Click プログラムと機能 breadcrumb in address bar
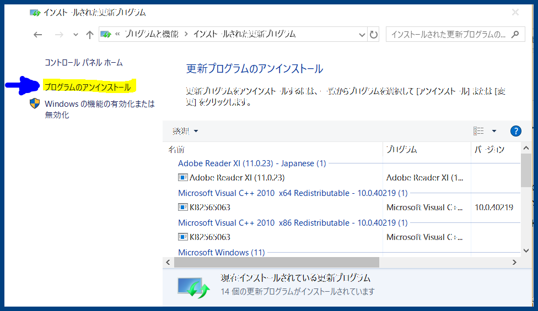 pos(151,34)
